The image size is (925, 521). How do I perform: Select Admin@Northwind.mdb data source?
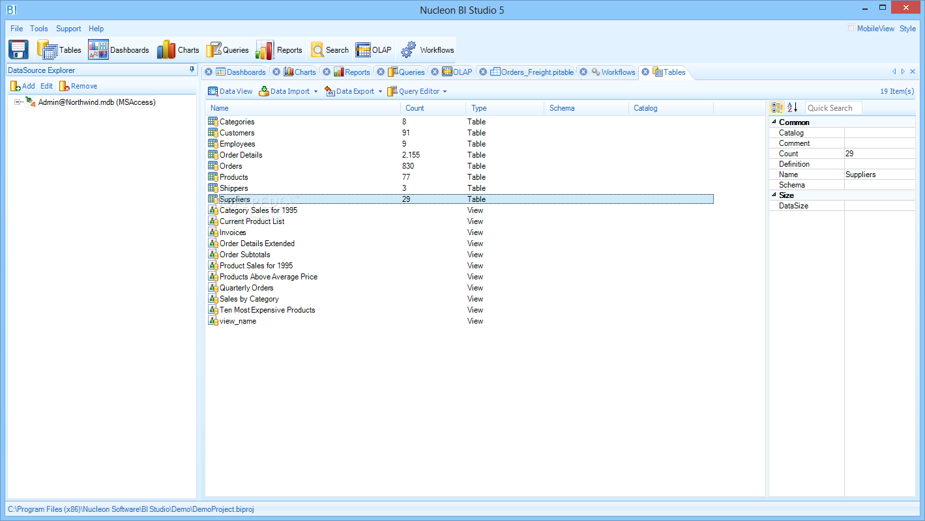click(x=96, y=102)
